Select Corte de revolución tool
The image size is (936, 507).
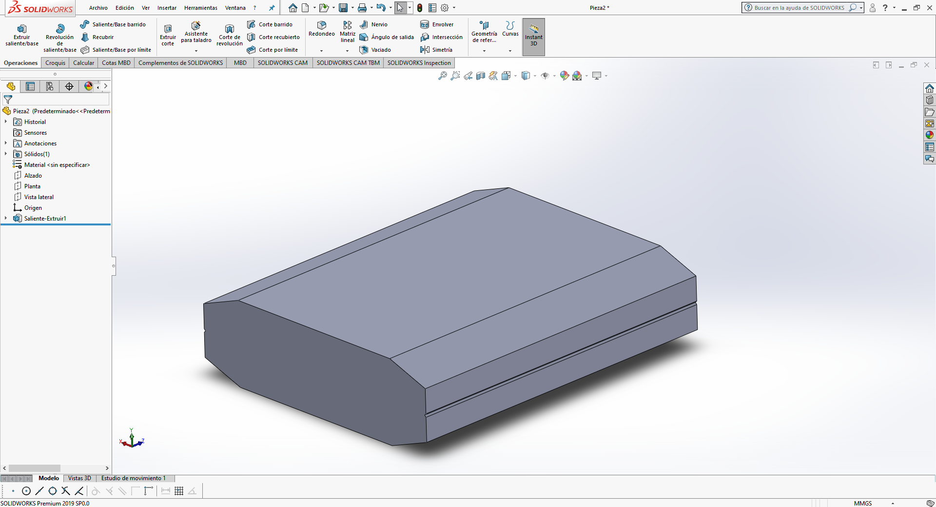[230, 35]
